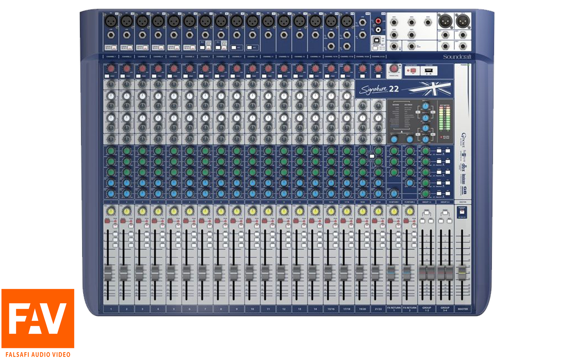Screen dimensions: 574x358
Task: Click the channel 11 fader cap
Action: (x=265, y=273)
